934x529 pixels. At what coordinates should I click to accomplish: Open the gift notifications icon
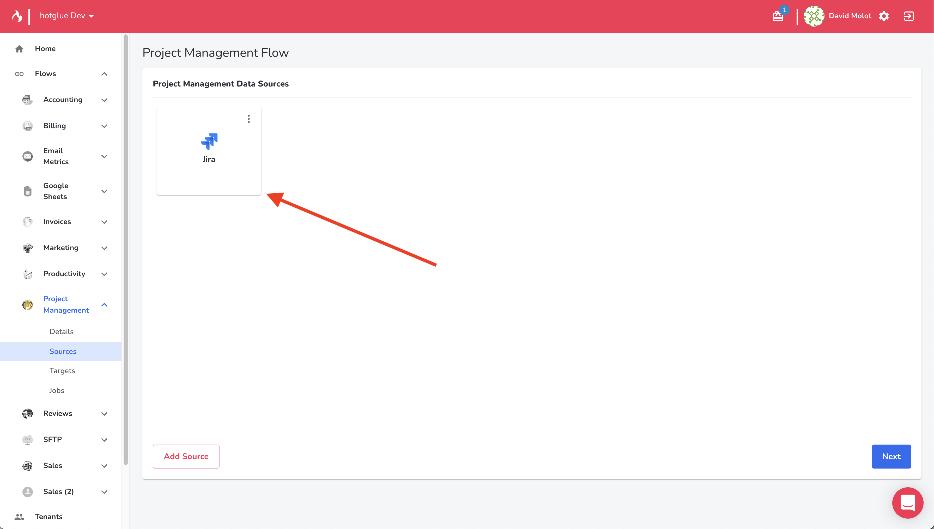pos(778,16)
